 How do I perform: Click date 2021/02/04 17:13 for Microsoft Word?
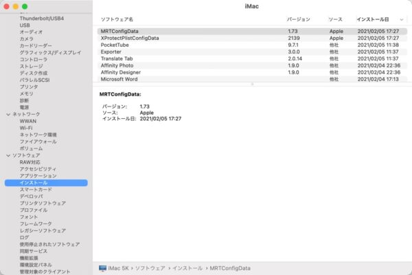[378, 79]
